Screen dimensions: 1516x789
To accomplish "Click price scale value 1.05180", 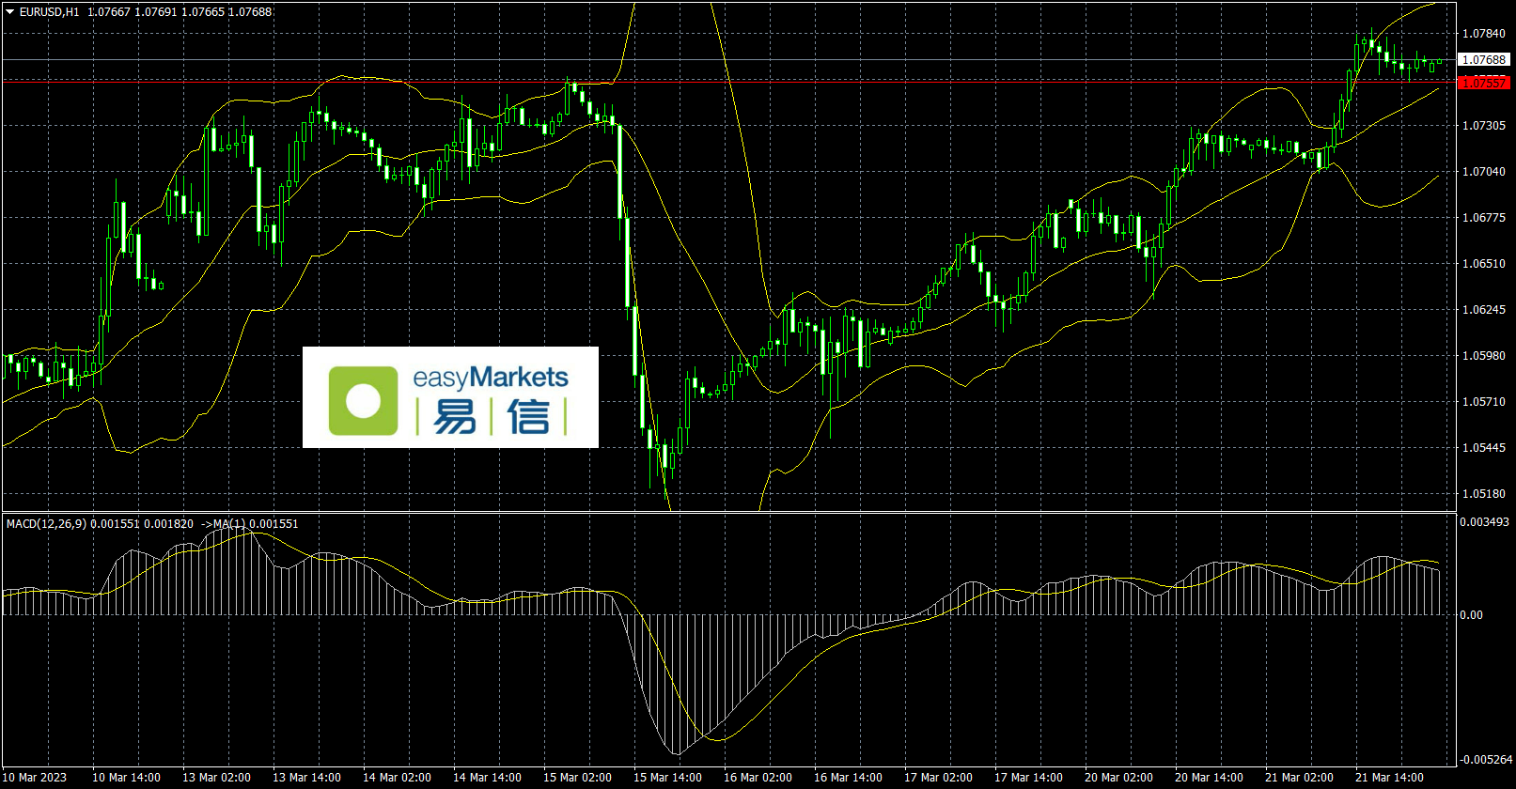I will pyautogui.click(x=1484, y=494).
